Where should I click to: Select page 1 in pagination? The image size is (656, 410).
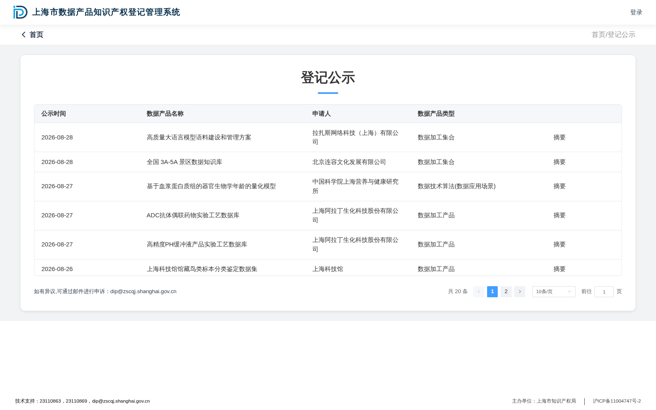(492, 292)
